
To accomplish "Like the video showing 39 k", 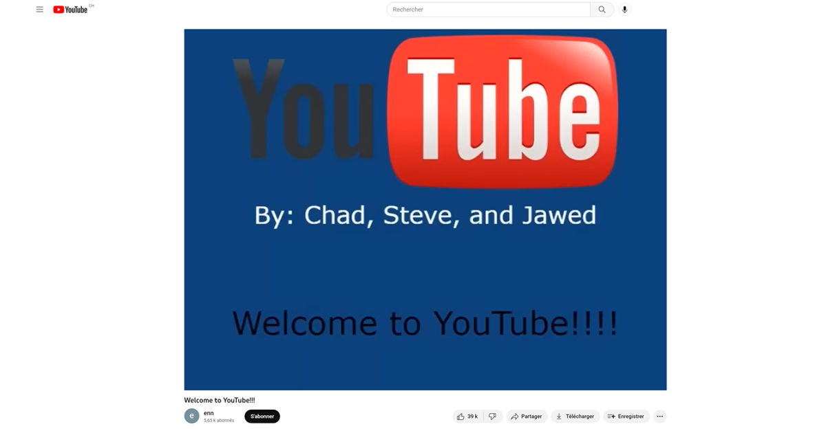I will pos(467,417).
